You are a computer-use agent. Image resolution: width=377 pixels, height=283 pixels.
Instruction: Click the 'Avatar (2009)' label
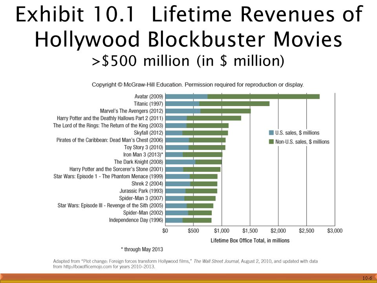pyautogui.click(x=148, y=97)
